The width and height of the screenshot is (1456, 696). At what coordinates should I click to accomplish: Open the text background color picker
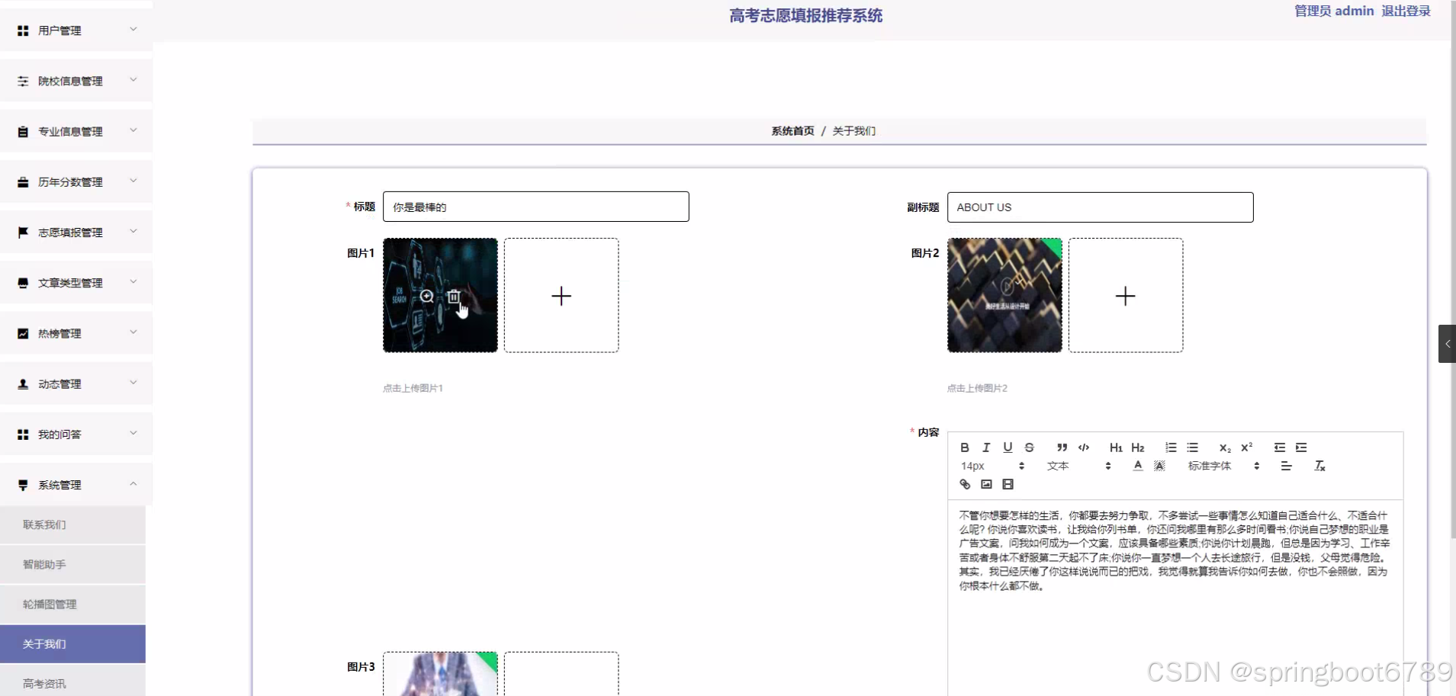coord(1159,466)
